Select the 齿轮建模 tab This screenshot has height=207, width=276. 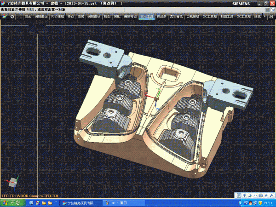193,17
